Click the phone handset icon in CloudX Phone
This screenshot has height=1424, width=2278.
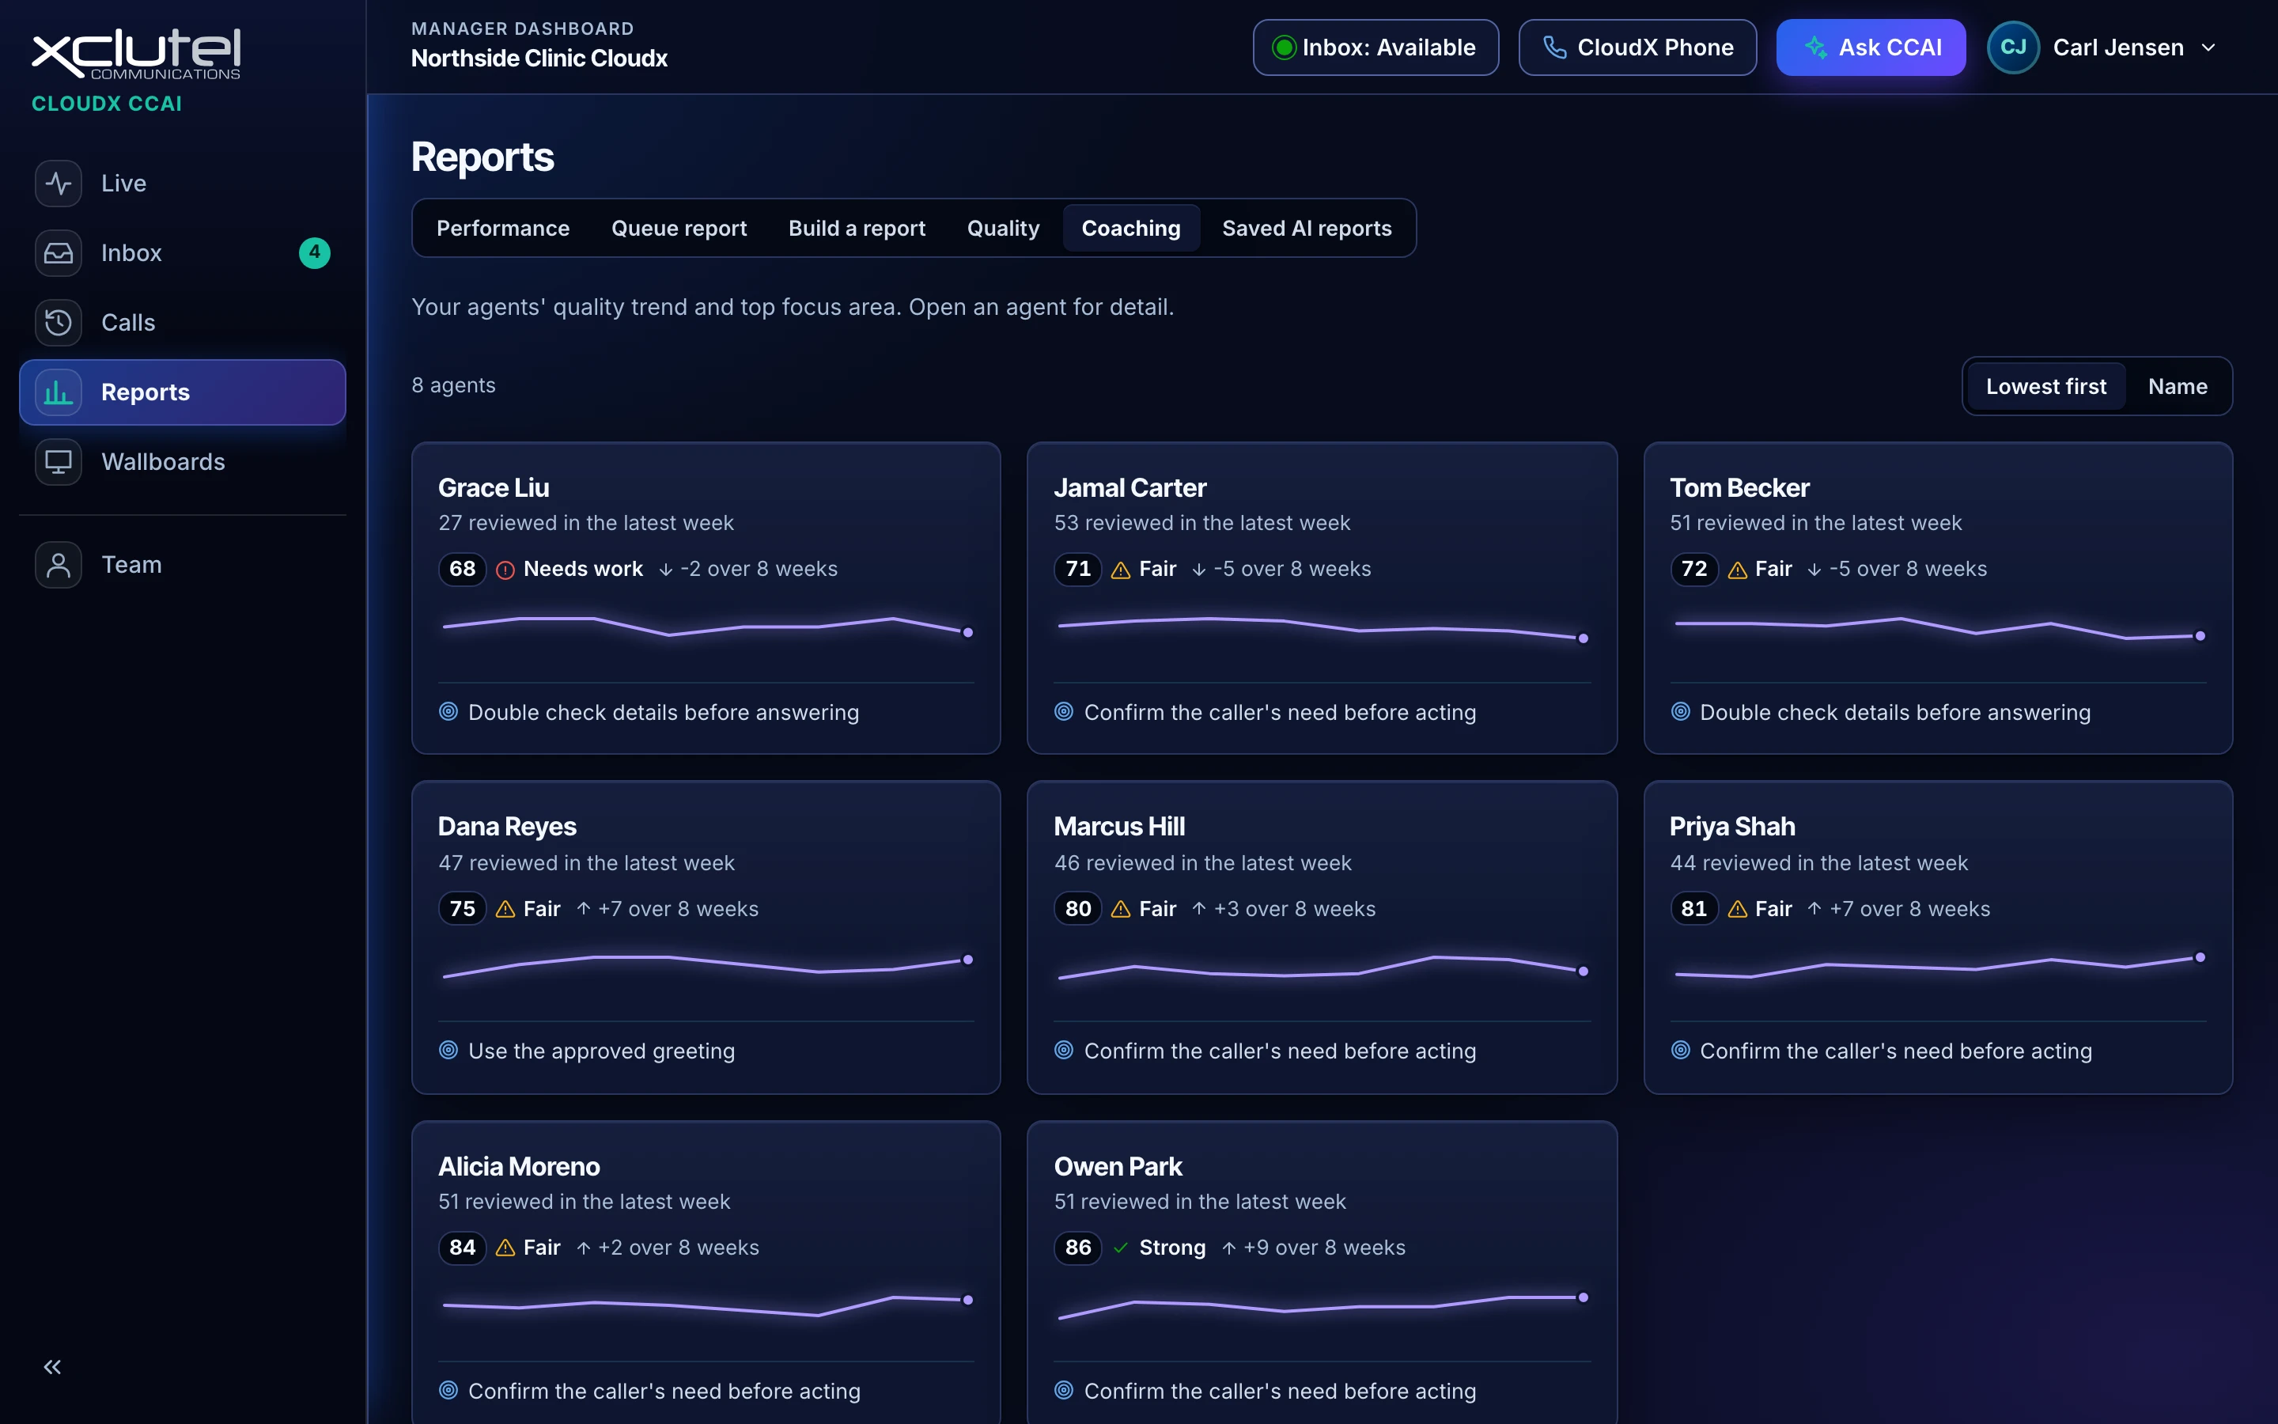click(x=1555, y=47)
